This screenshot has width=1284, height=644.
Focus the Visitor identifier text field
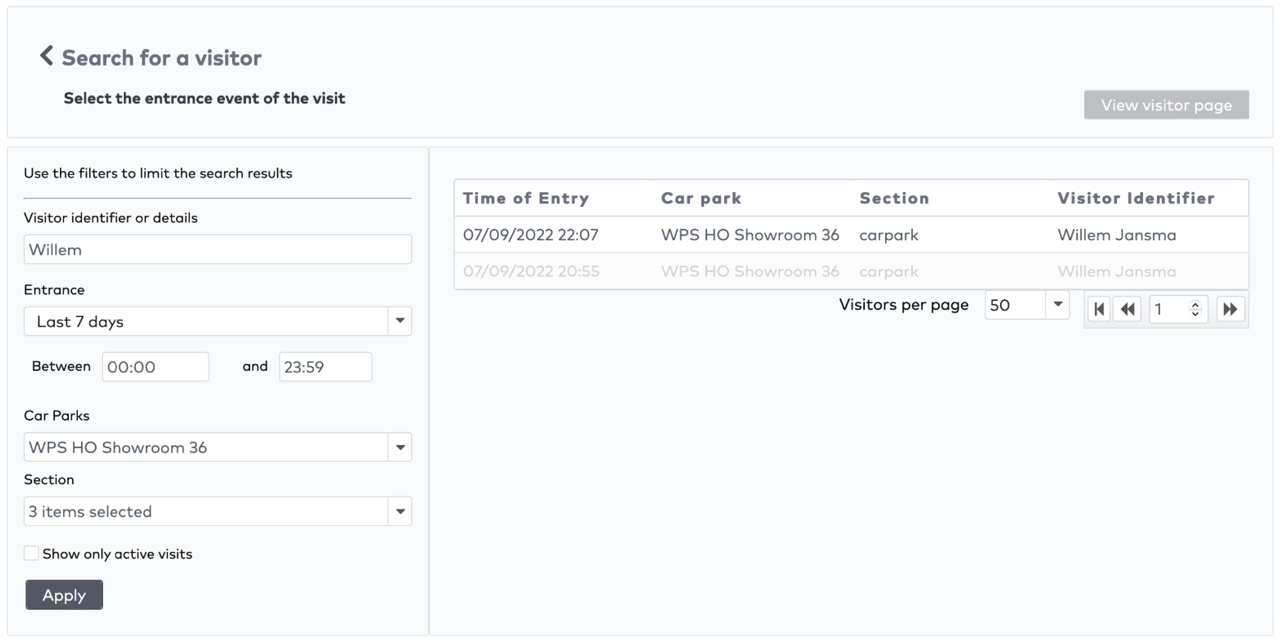coord(217,250)
